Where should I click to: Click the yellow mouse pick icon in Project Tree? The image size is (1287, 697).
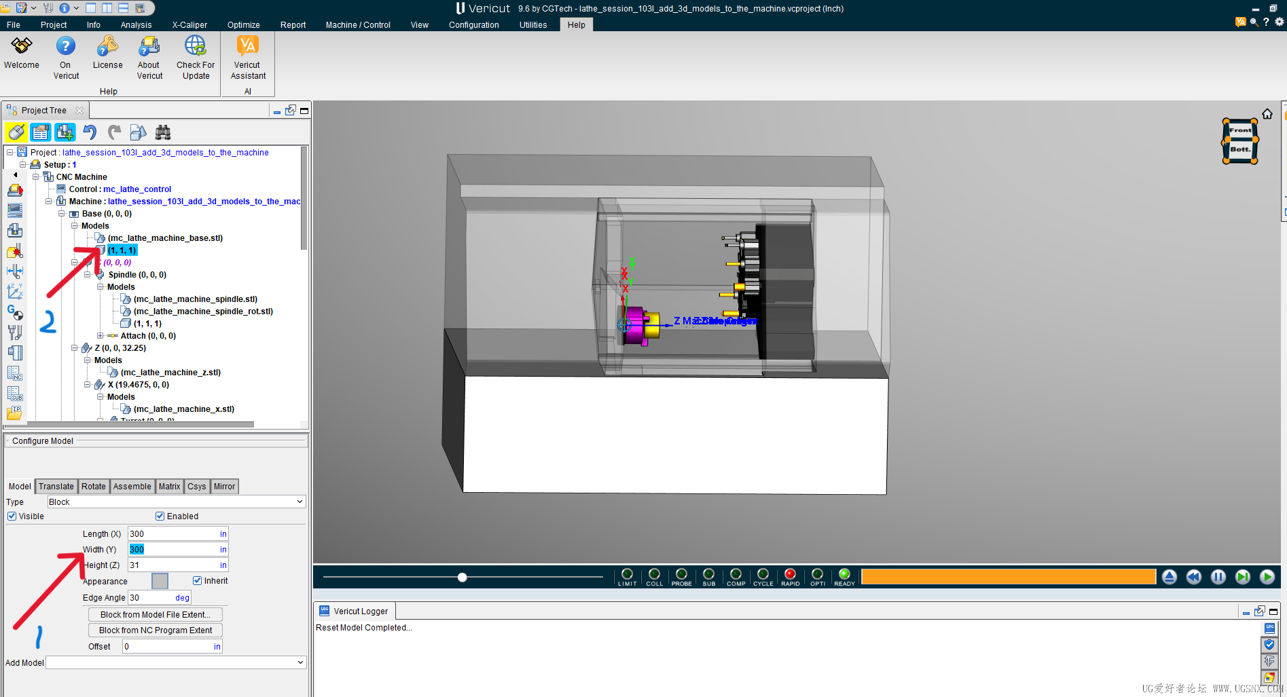pos(16,132)
